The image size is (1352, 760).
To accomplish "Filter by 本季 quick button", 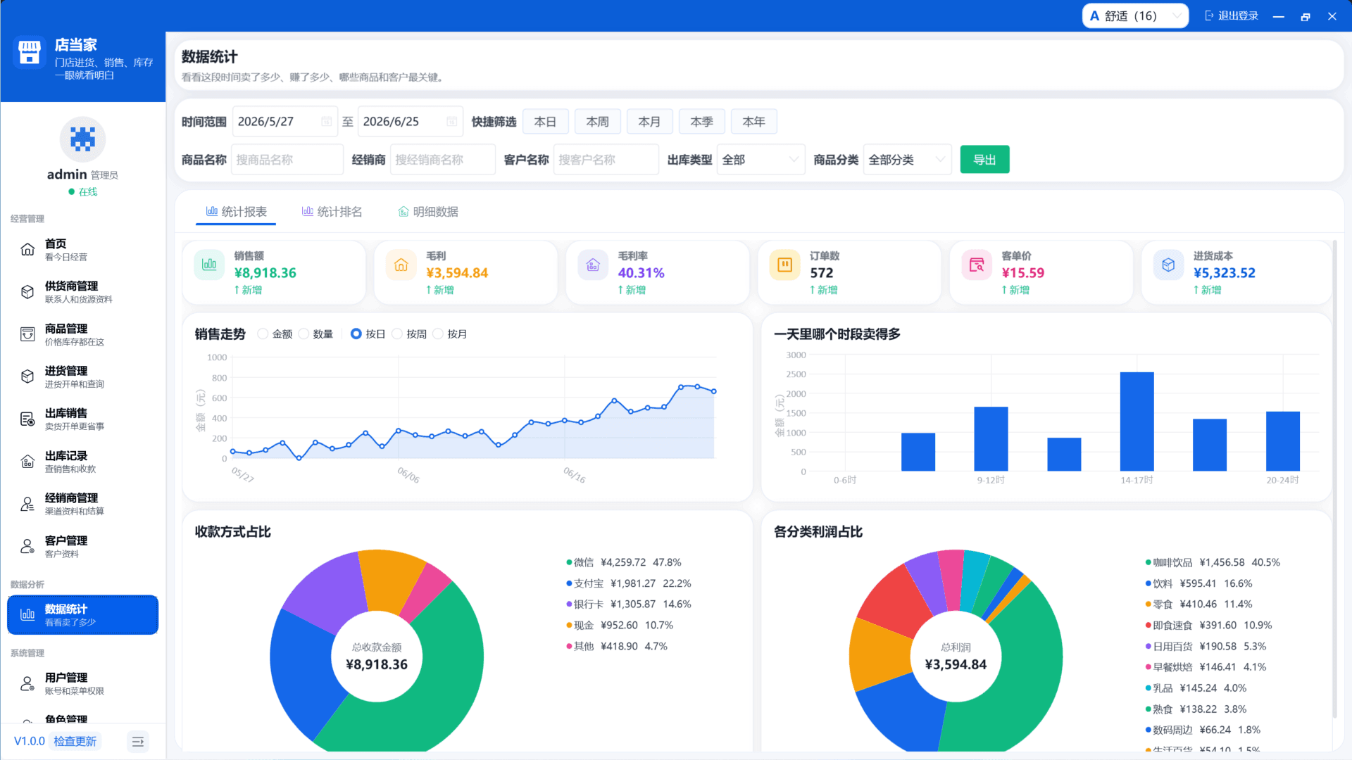I will pyautogui.click(x=701, y=122).
